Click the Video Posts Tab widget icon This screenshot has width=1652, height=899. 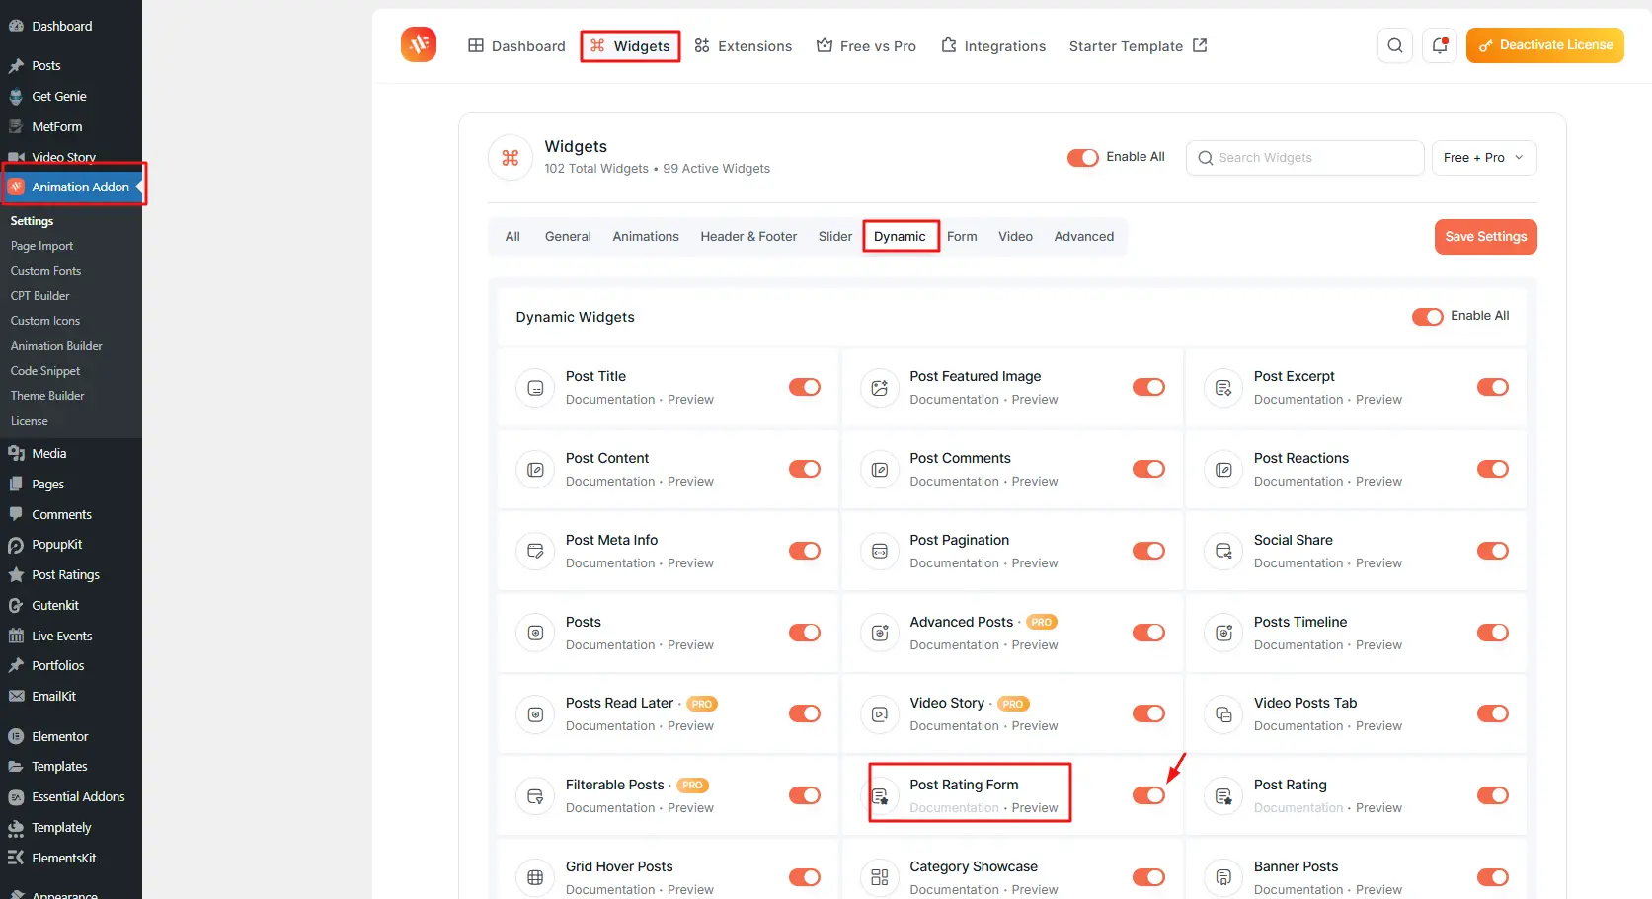click(1223, 714)
